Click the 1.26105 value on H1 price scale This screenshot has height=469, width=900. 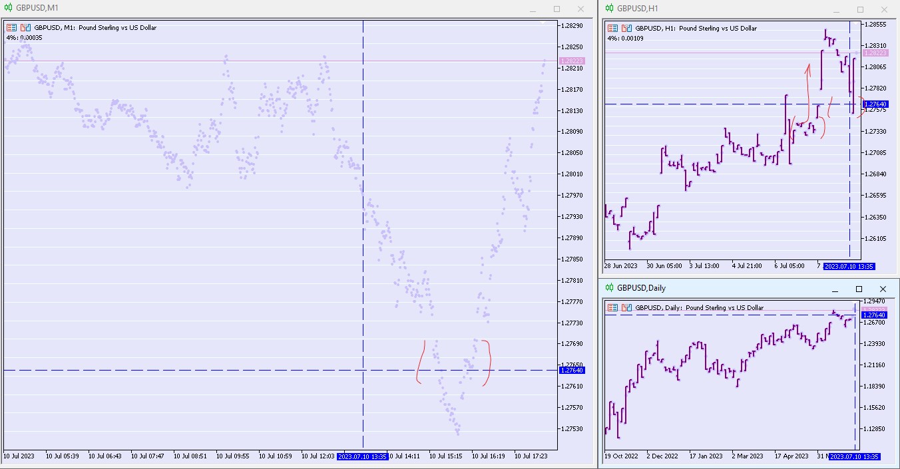point(875,238)
